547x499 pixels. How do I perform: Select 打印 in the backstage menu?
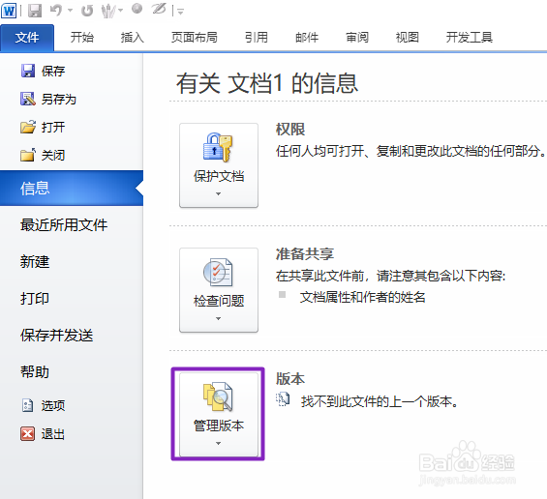coord(35,299)
